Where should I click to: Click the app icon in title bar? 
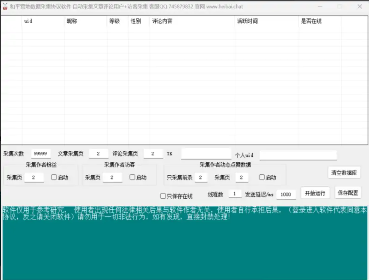pos(5,6)
